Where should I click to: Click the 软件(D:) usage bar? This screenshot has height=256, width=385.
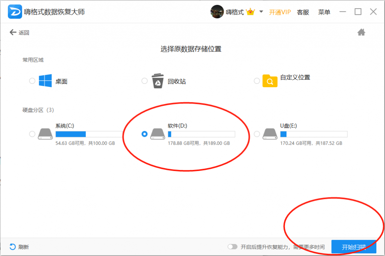(x=202, y=134)
